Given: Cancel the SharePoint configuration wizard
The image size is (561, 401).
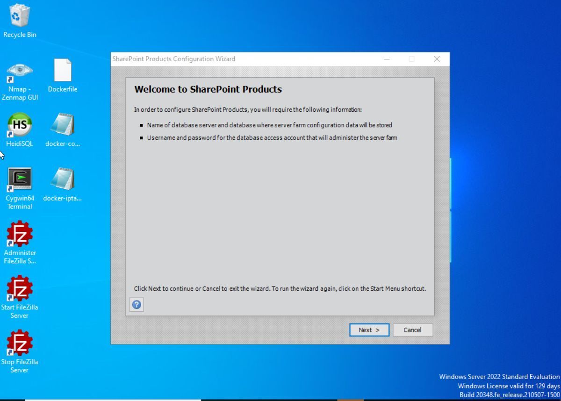Looking at the screenshot, I should tap(412, 330).
